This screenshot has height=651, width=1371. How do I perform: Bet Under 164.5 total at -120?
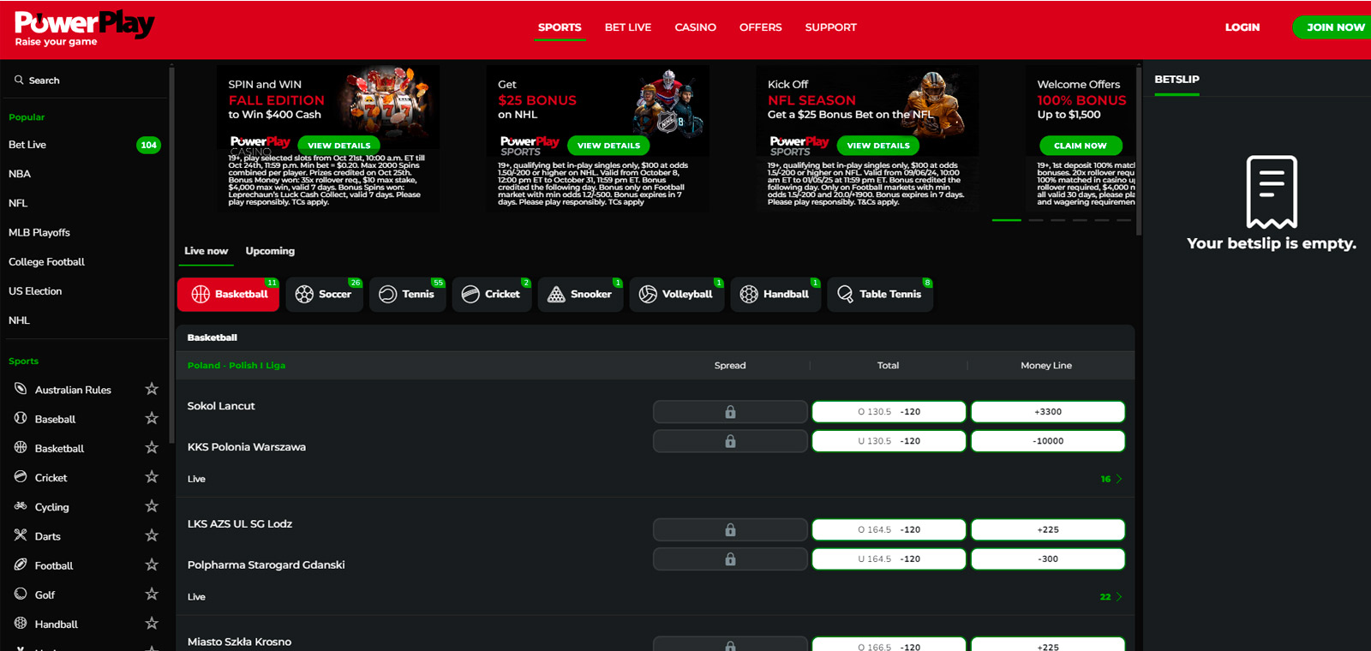(x=889, y=559)
